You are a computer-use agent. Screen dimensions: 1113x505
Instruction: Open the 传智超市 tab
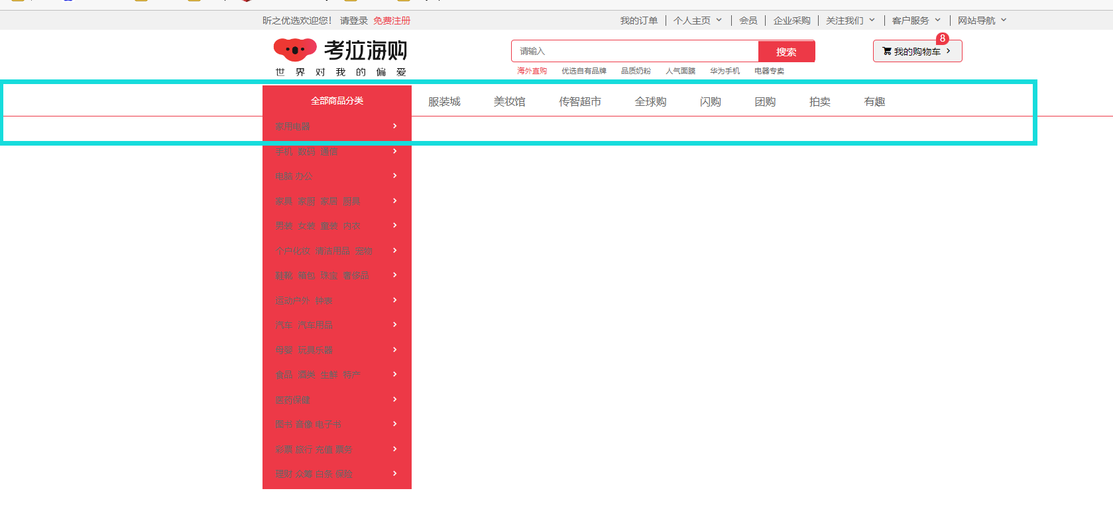click(580, 101)
